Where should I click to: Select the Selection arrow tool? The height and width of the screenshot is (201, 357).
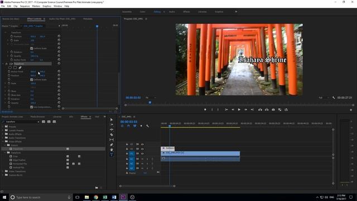(112, 119)
